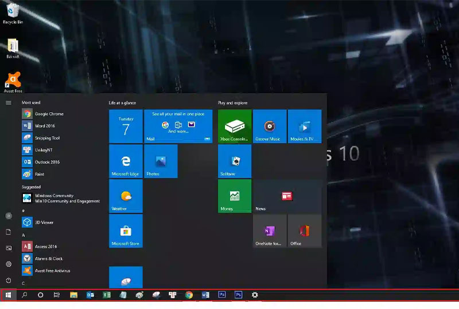Open Word from the taskbar
The height and width of the screenshot is (309, 459).
pyautogui.click(x=205, y=295)
